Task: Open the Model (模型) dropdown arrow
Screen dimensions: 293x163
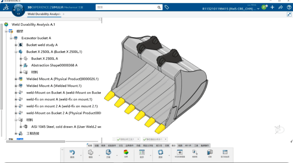Action: [99, 155]
